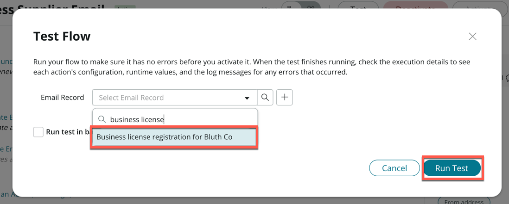Click the 'business license' search field
This screenshot has height=204, width=509.
[181, 119]
